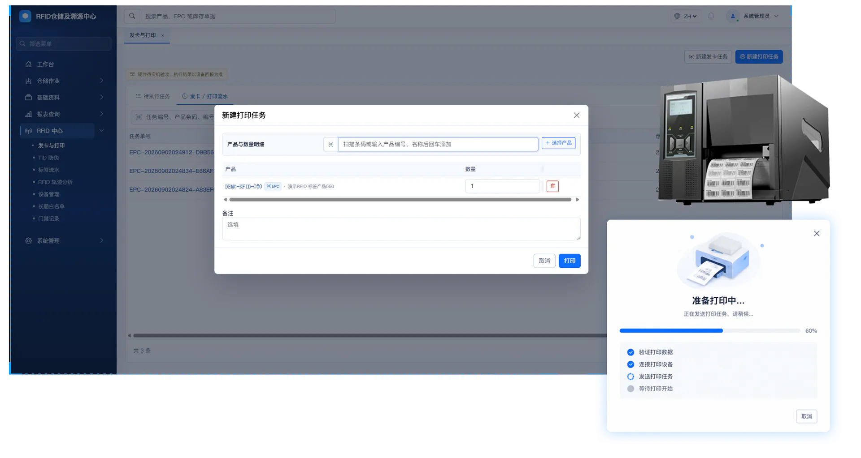
Task: Open the 系统管理员 user dropdown
Action: (x=753, y=16)
